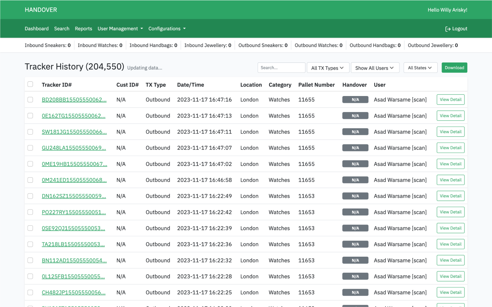This screenshot has width=492, height=307.
Task: Check the box for tracker BD208BB15505550062
Action: tap(30, 100)
